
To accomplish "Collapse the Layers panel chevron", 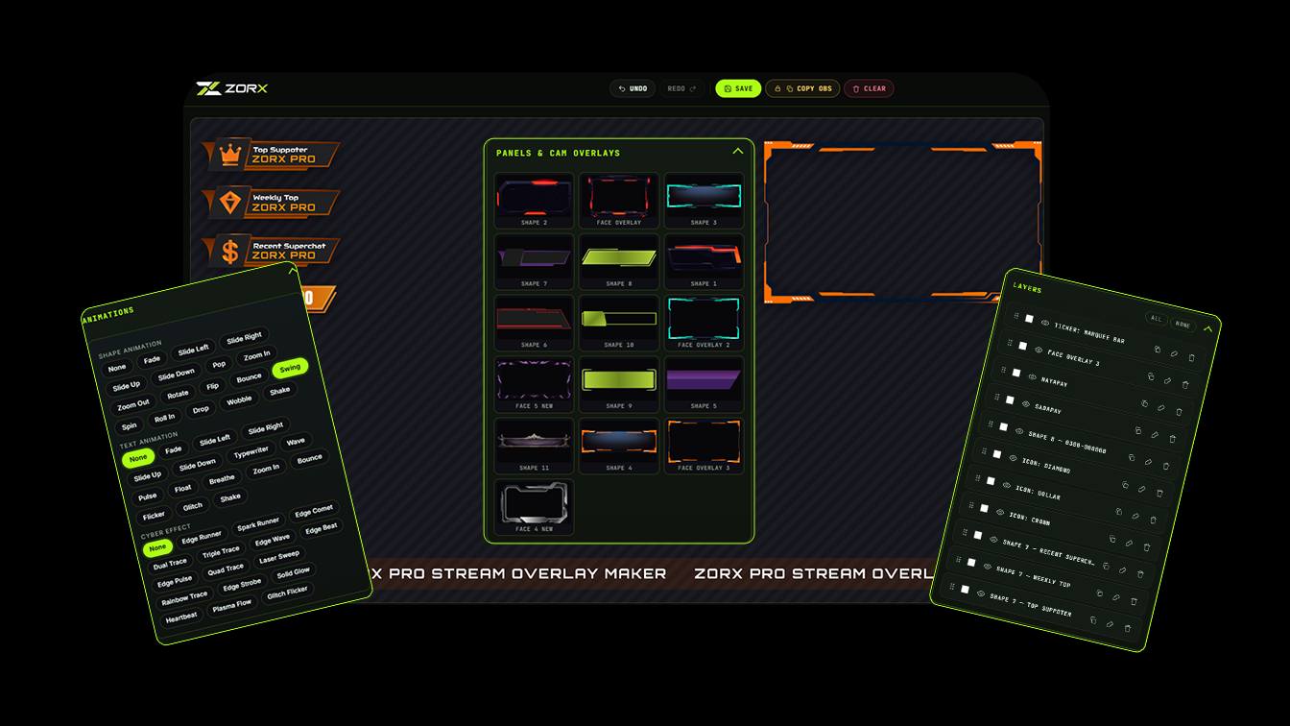I will pyautogui.click(x=1207, y=328).
